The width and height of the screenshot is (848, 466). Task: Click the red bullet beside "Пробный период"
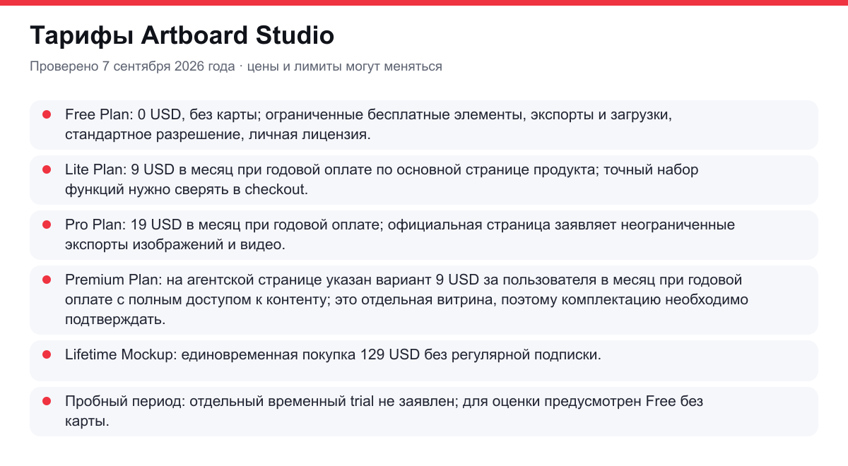pos(47,400)
